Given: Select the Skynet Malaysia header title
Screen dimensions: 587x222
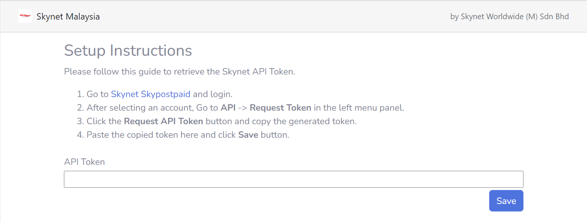Looking at the screenshot, I should point(68,16).
